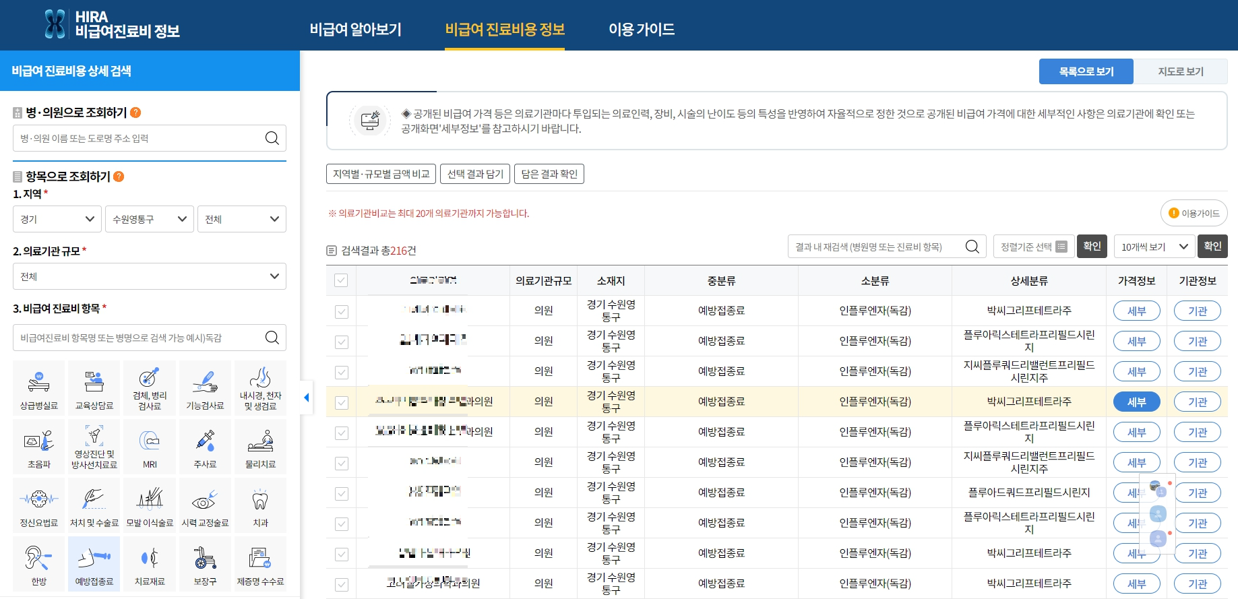Open the 주사료 category icon

[205, 446]
